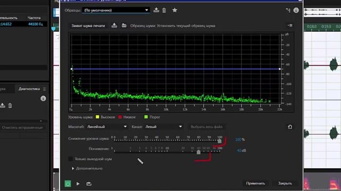Click the 'Низкое' red legend swatch
The height and width of the screenshot is (191, 341).
[120, 117]
